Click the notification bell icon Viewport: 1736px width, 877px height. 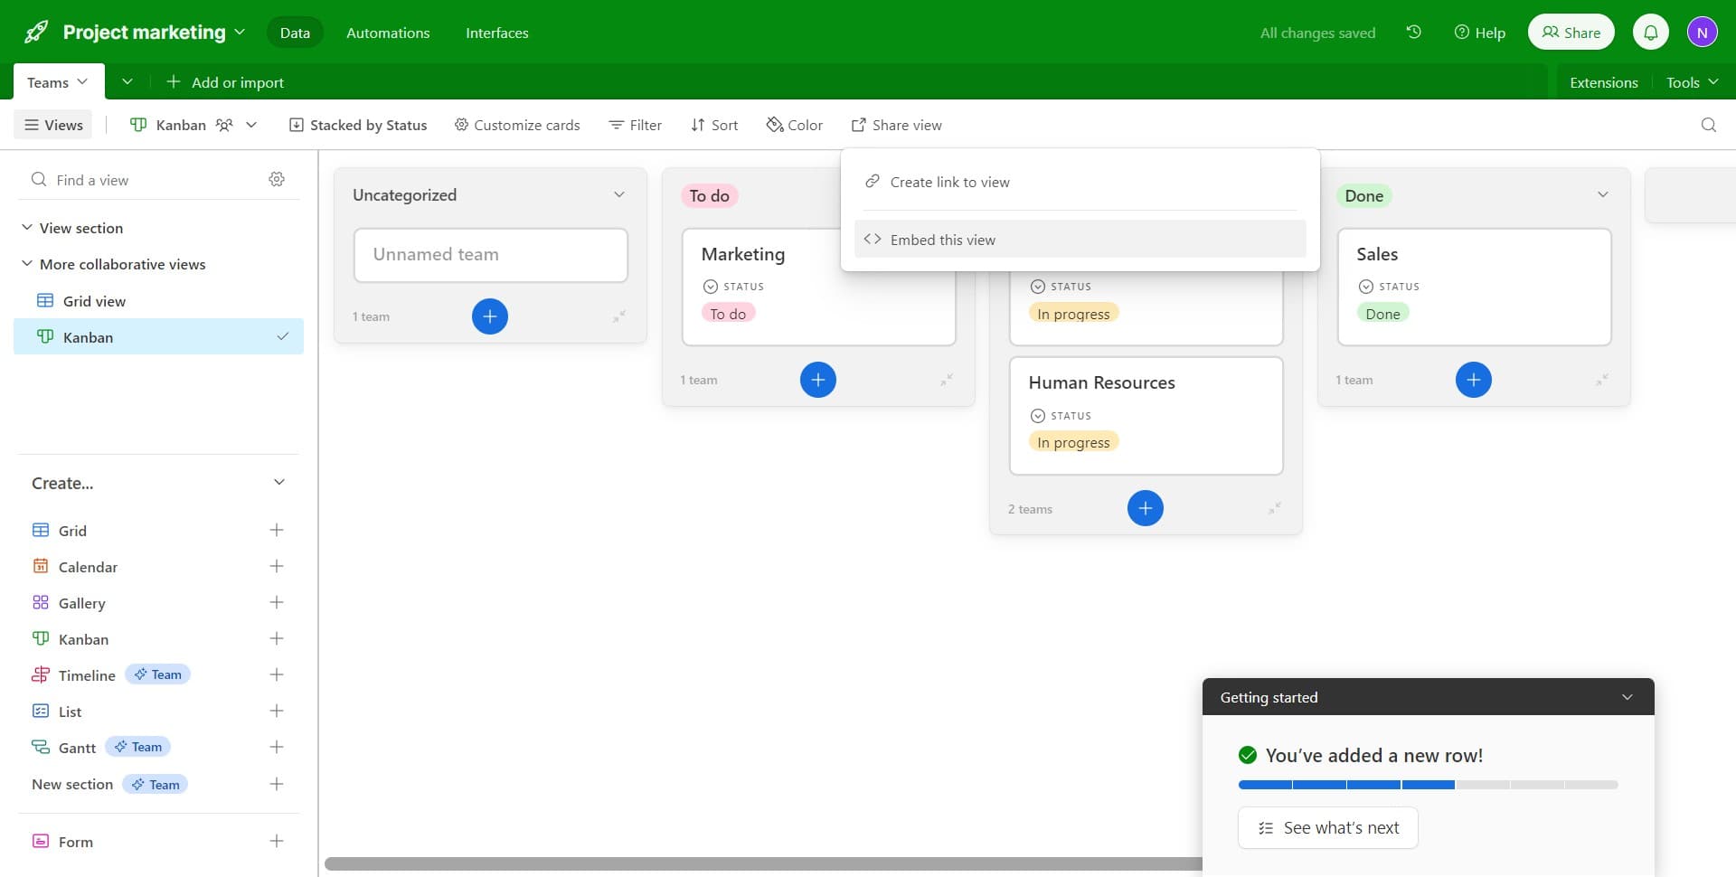pyautogui.click(x=1651, y=31)
